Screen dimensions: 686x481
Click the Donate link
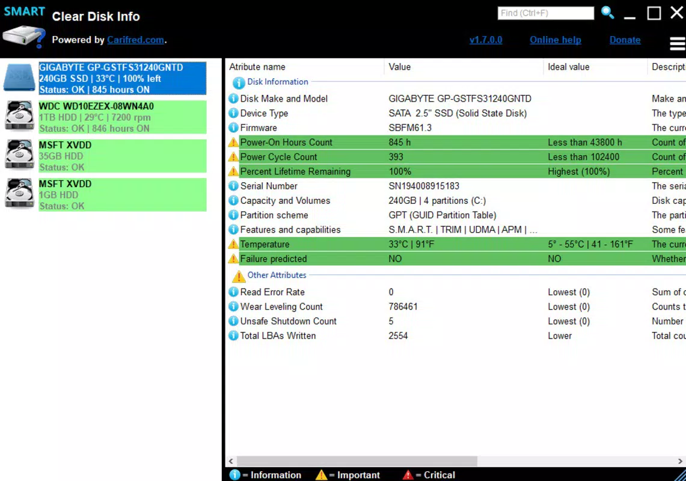[625, 40]
